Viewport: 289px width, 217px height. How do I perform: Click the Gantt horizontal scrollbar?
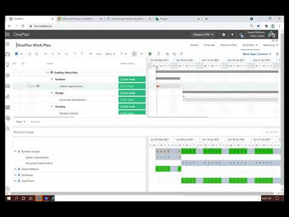pos(179,117)
